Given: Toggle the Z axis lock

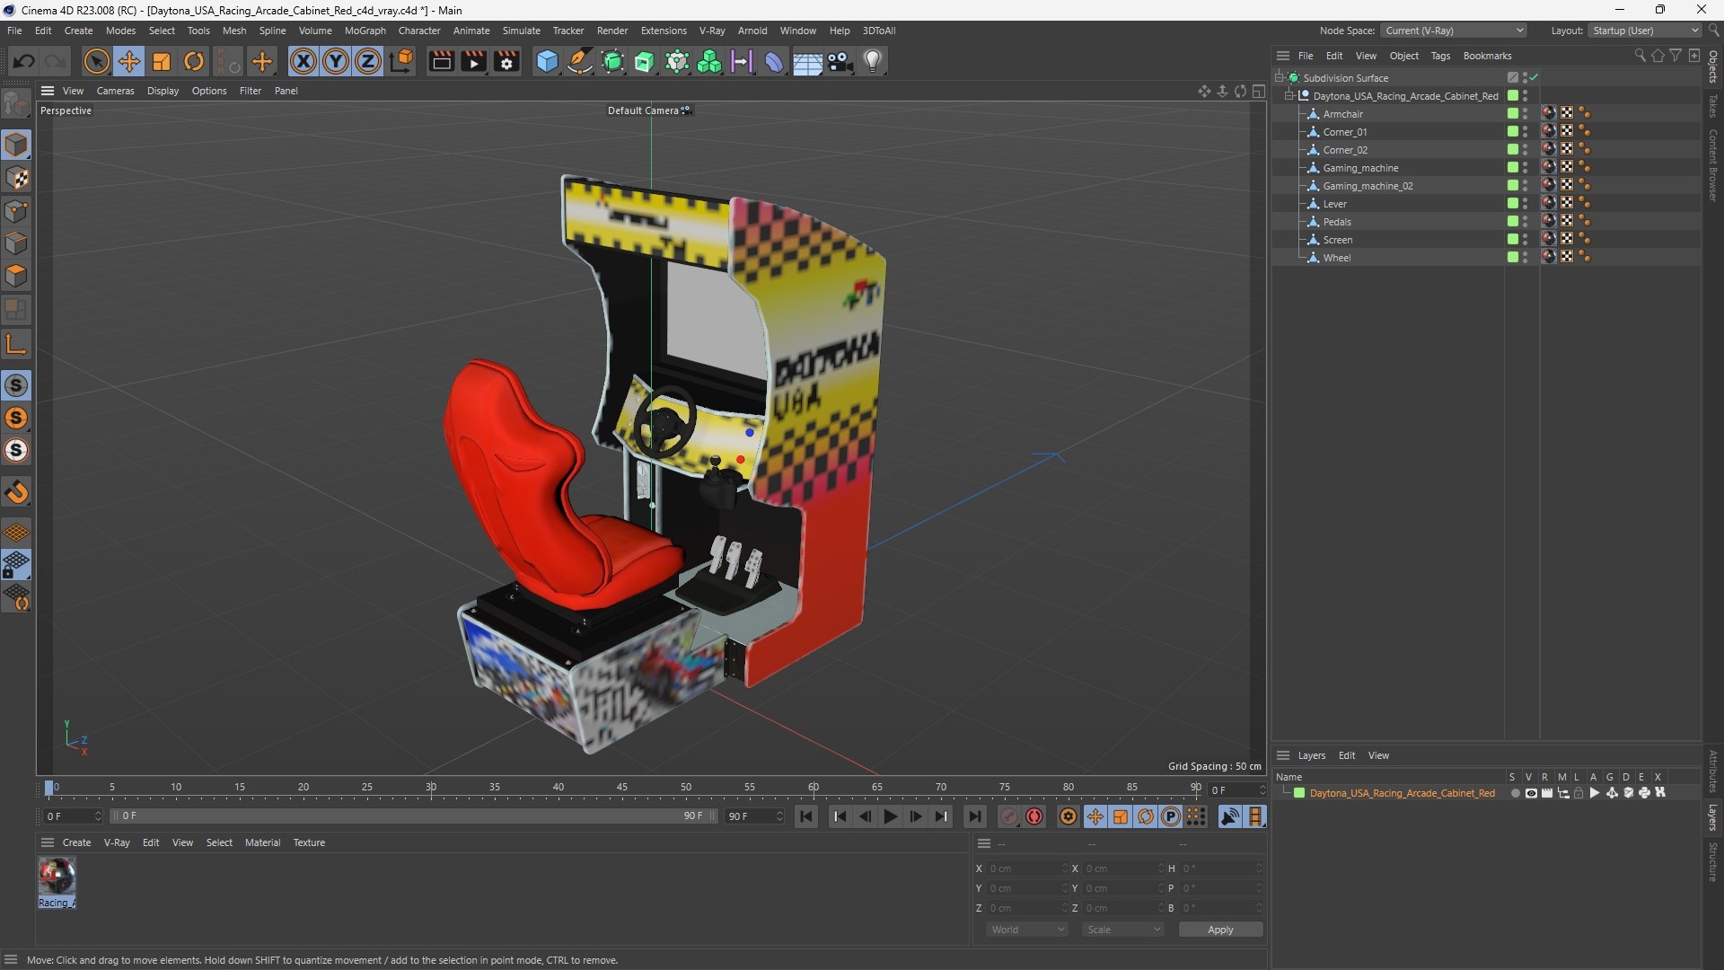Looking at the screenshot, I should coord(368,61).
